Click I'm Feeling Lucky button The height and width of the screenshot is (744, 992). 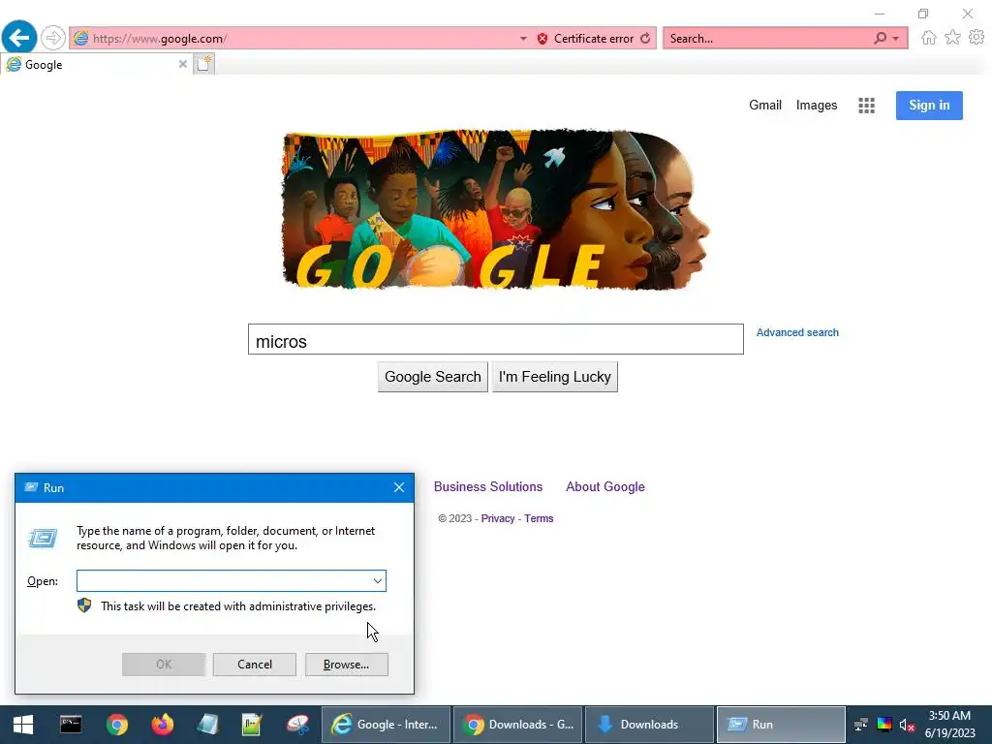click(554, 377)
